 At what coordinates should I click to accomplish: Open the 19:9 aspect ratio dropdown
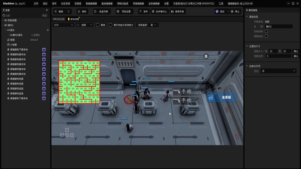pyautogui.click(x=64, y=25)
